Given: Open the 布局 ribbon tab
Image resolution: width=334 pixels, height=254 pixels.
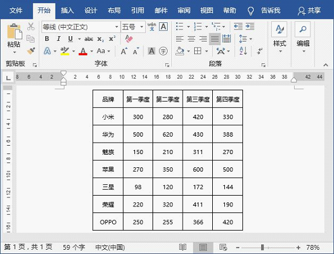Looking at the screenshot, I should pos(114,10).
